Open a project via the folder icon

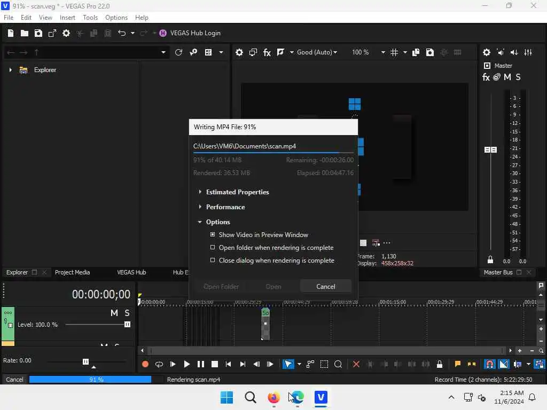25,33
